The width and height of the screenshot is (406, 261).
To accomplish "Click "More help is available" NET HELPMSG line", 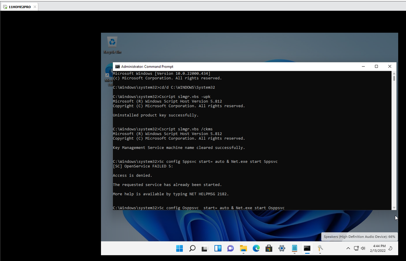I will point(171,194).
